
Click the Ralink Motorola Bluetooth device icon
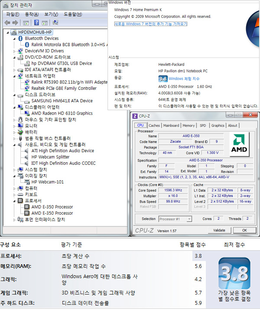tap(27, 45)
